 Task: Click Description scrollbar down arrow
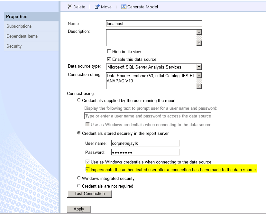[199, 43]
